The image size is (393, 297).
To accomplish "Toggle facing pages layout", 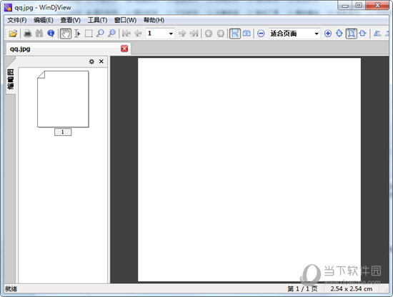I will tap(247, 34).
